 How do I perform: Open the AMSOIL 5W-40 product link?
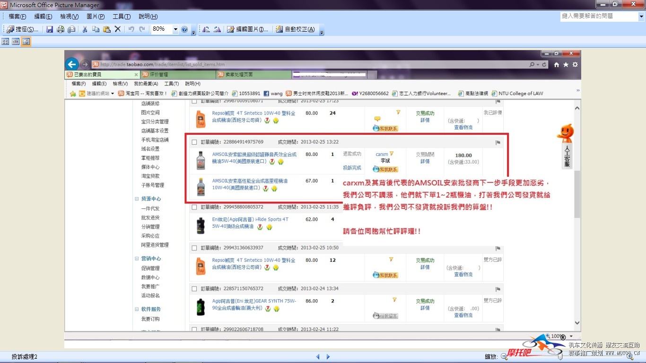pos(254,158)
